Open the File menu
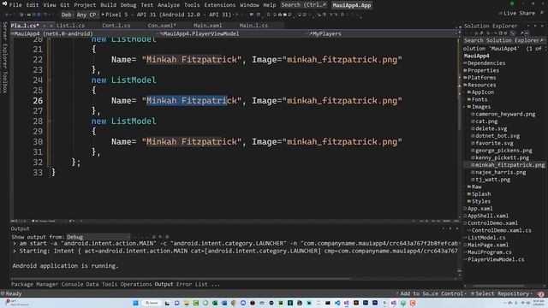Image resolution: width=548 pixels, height=308 pixels. coord(15,5)
